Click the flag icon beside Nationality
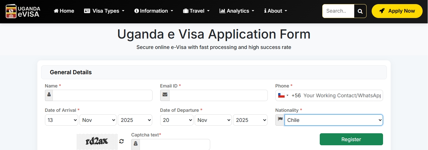Image resolution: width=428 pixels, height=150 pixels. pyautogui.click(x=280, y=120)
